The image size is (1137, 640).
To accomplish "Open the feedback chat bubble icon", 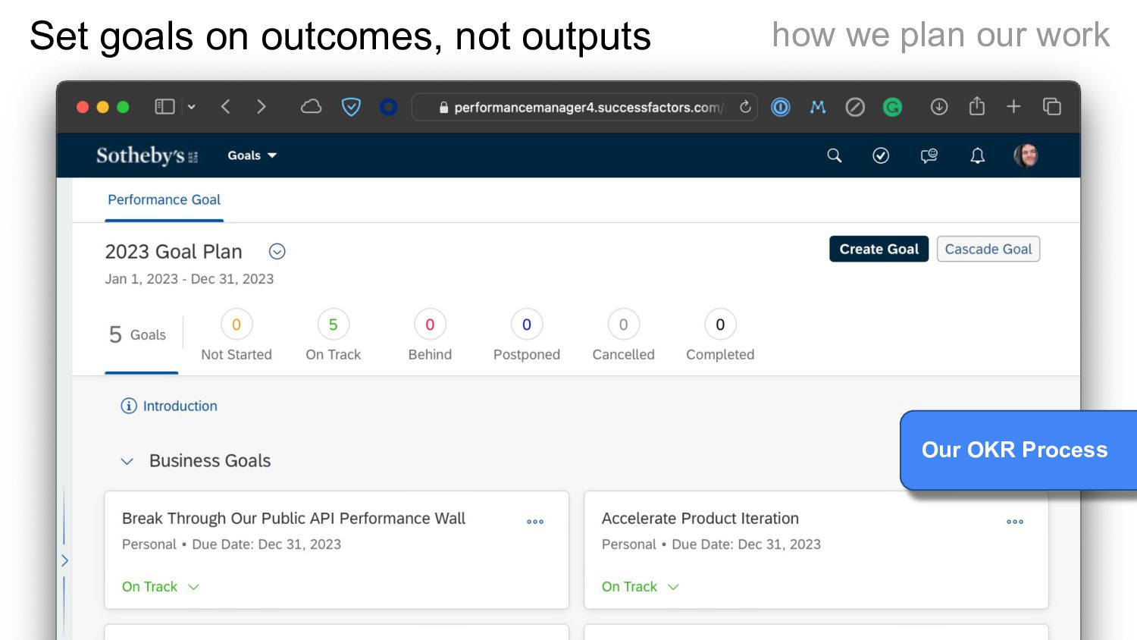I will 929,155.
